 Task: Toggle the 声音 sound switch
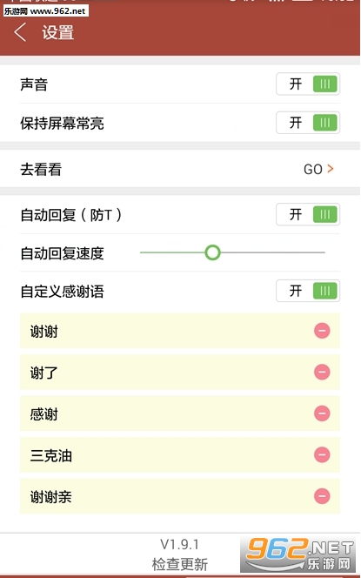(308, 84)
